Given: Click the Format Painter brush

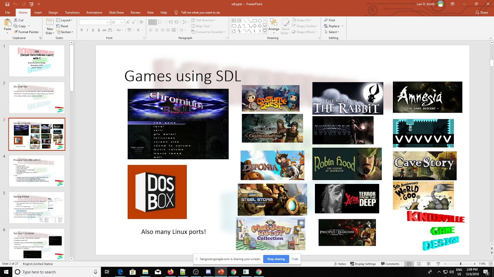Looking at the screenshot, I should point(16,32).
